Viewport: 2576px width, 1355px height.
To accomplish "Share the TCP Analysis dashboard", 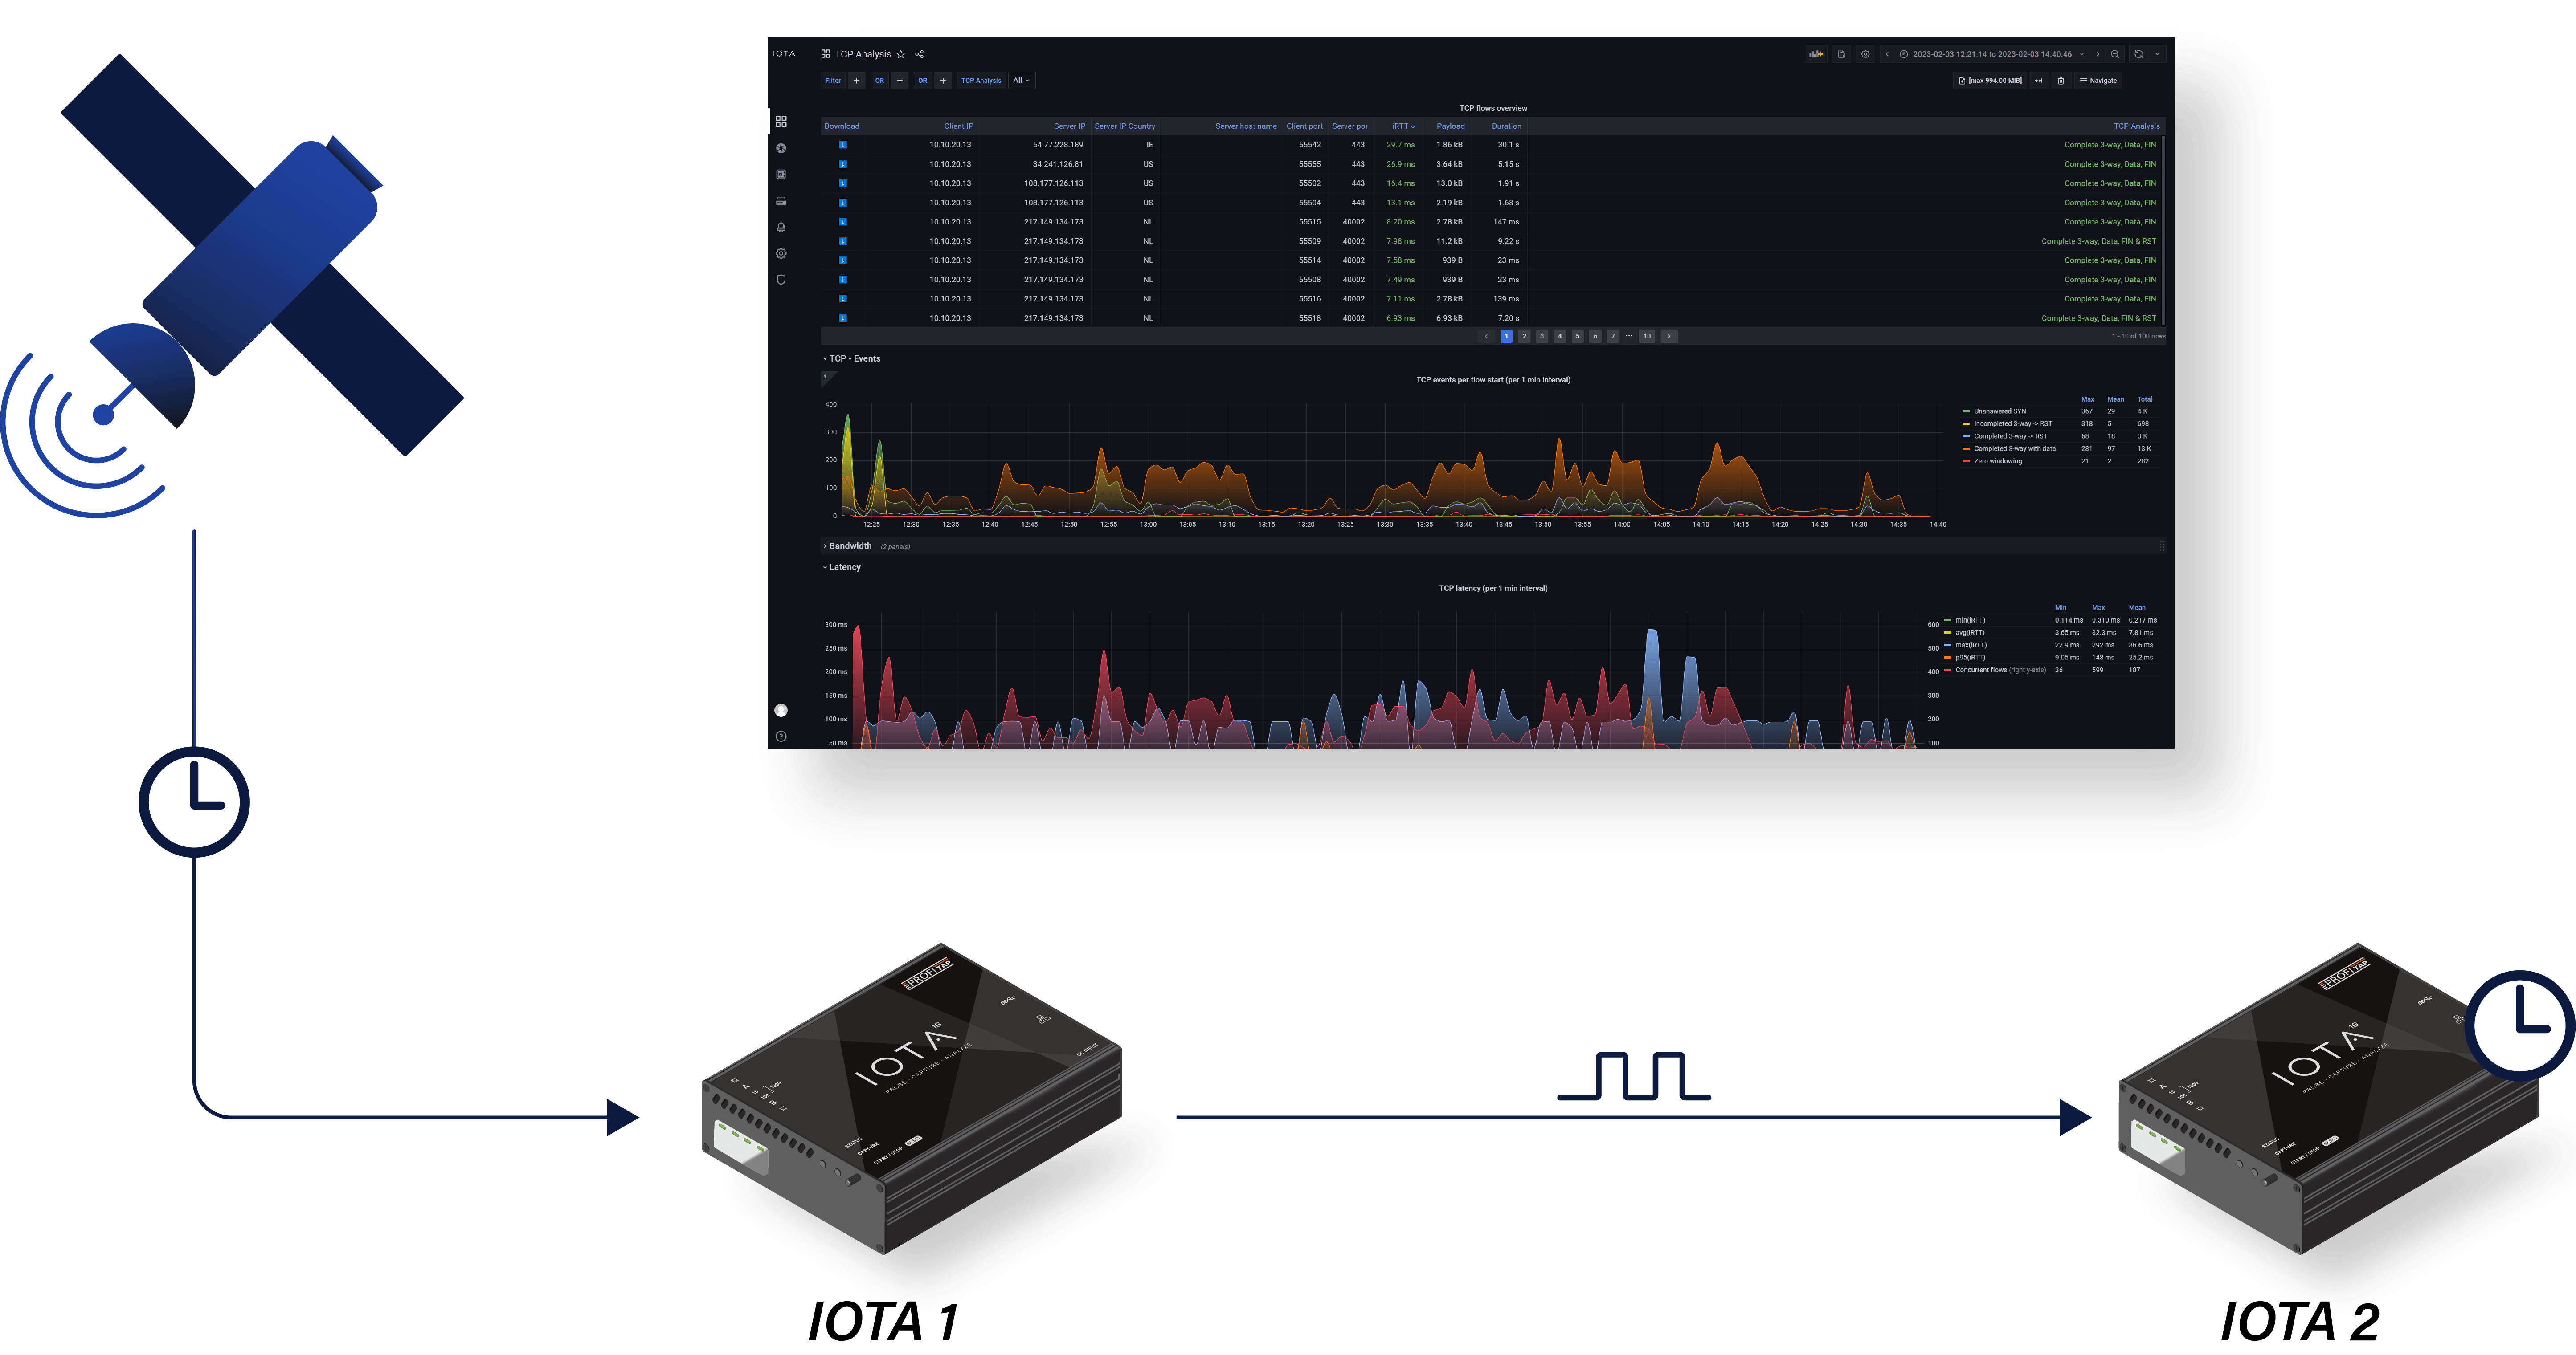I will [919, 54].
